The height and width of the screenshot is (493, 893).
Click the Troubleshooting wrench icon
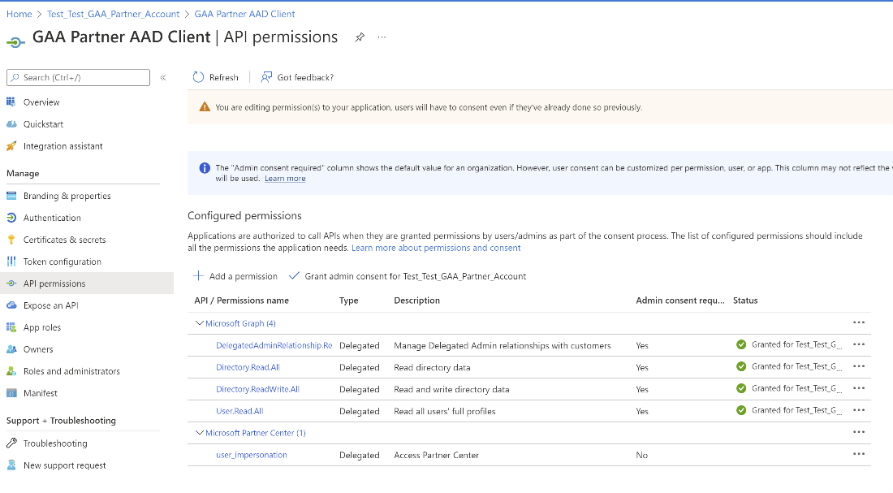coord(11,443)
